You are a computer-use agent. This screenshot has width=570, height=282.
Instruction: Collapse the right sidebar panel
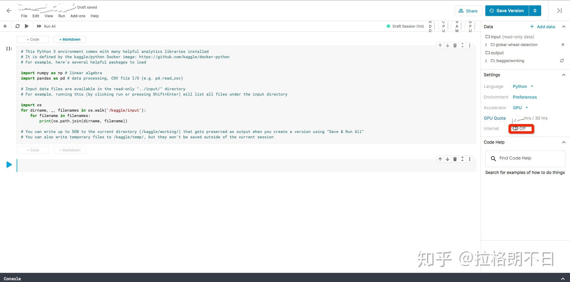559,11
